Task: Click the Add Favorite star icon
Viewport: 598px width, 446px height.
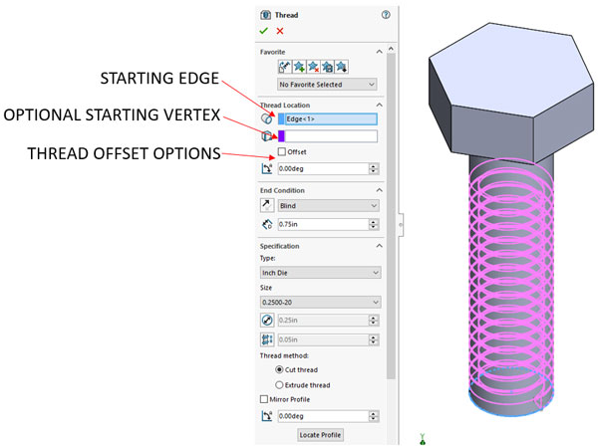Action: (300, 68)
